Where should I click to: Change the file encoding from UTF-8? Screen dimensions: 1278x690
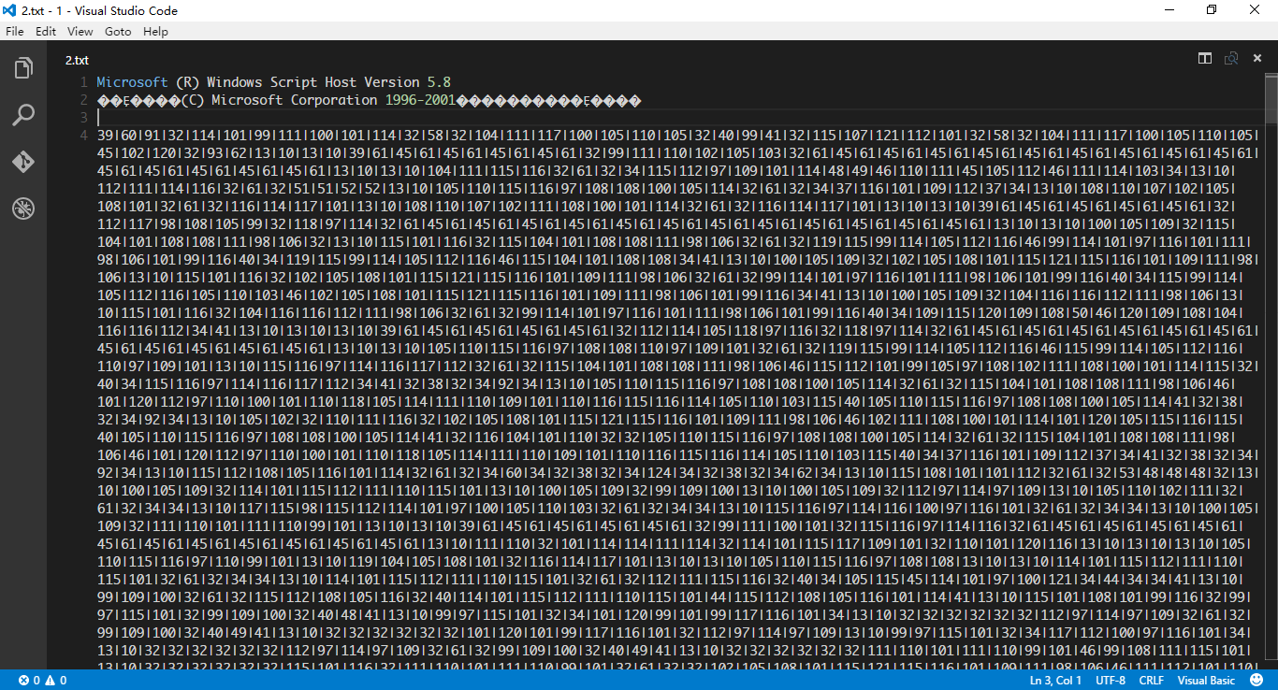pyautogui.click(x=1111, y=681)
